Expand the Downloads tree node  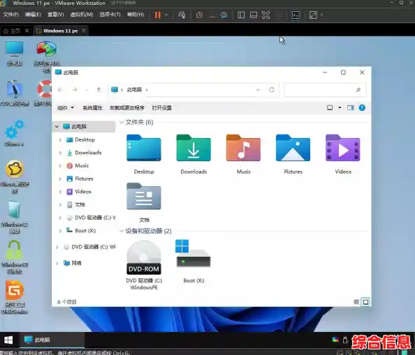tap(60, 153)
